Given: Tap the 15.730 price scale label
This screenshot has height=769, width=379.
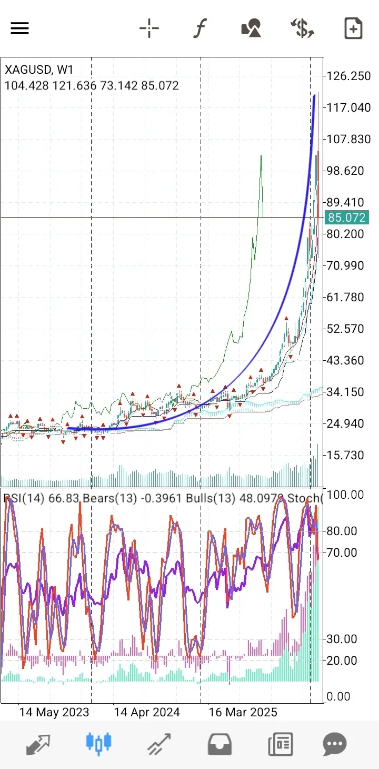Looking at the screenshot, I should click(x=345, y=455).
